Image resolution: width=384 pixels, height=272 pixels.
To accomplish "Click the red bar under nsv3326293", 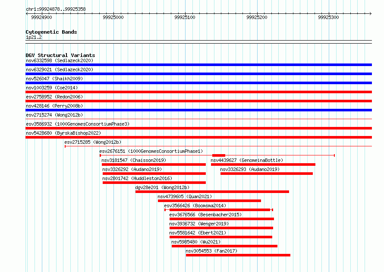I will point(267,174).
